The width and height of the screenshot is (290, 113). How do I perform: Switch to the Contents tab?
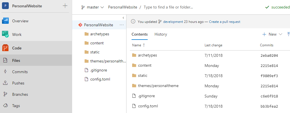pyautogui.click(x=140, y=34)
